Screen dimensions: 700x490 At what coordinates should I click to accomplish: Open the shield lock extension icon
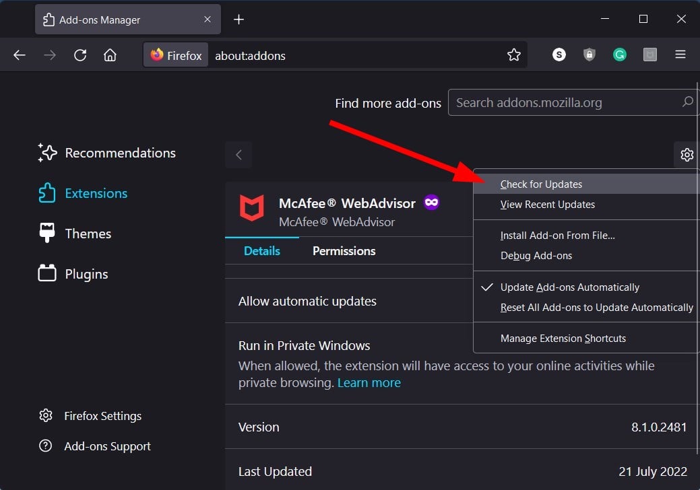590,55
